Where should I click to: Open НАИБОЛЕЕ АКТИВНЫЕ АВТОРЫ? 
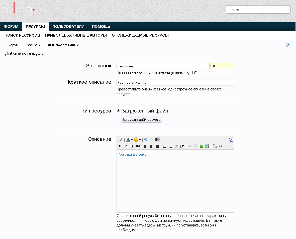point(76,35)
